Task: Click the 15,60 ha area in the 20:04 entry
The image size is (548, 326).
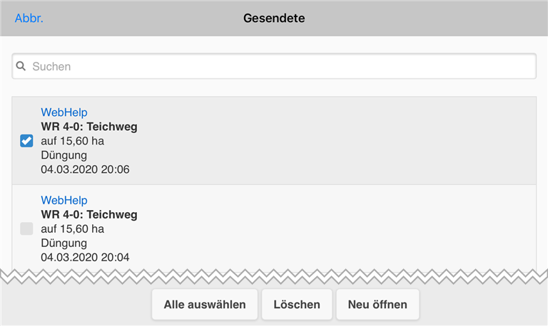Action: coord(73,228)
